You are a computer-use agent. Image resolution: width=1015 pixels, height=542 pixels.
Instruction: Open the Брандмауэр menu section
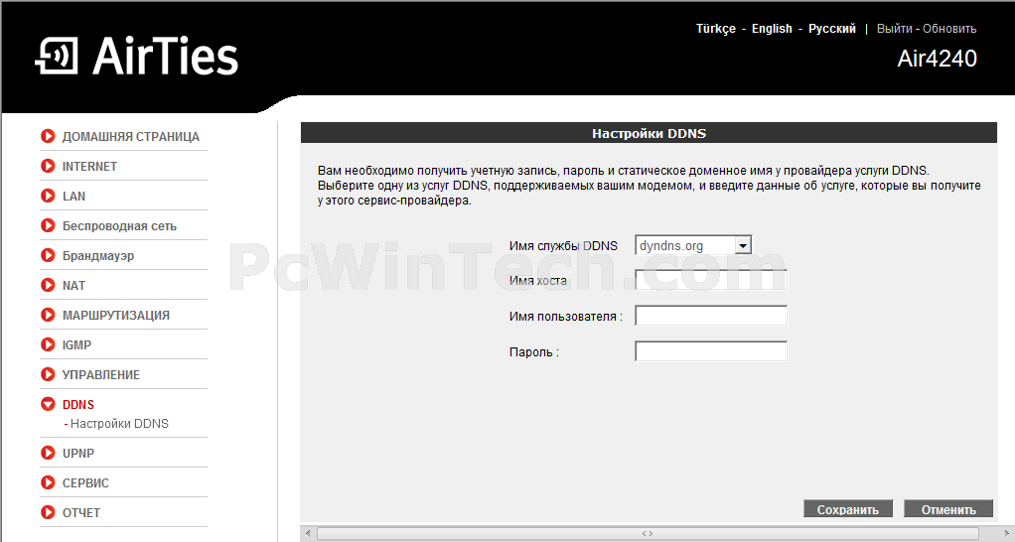point(97,255)
